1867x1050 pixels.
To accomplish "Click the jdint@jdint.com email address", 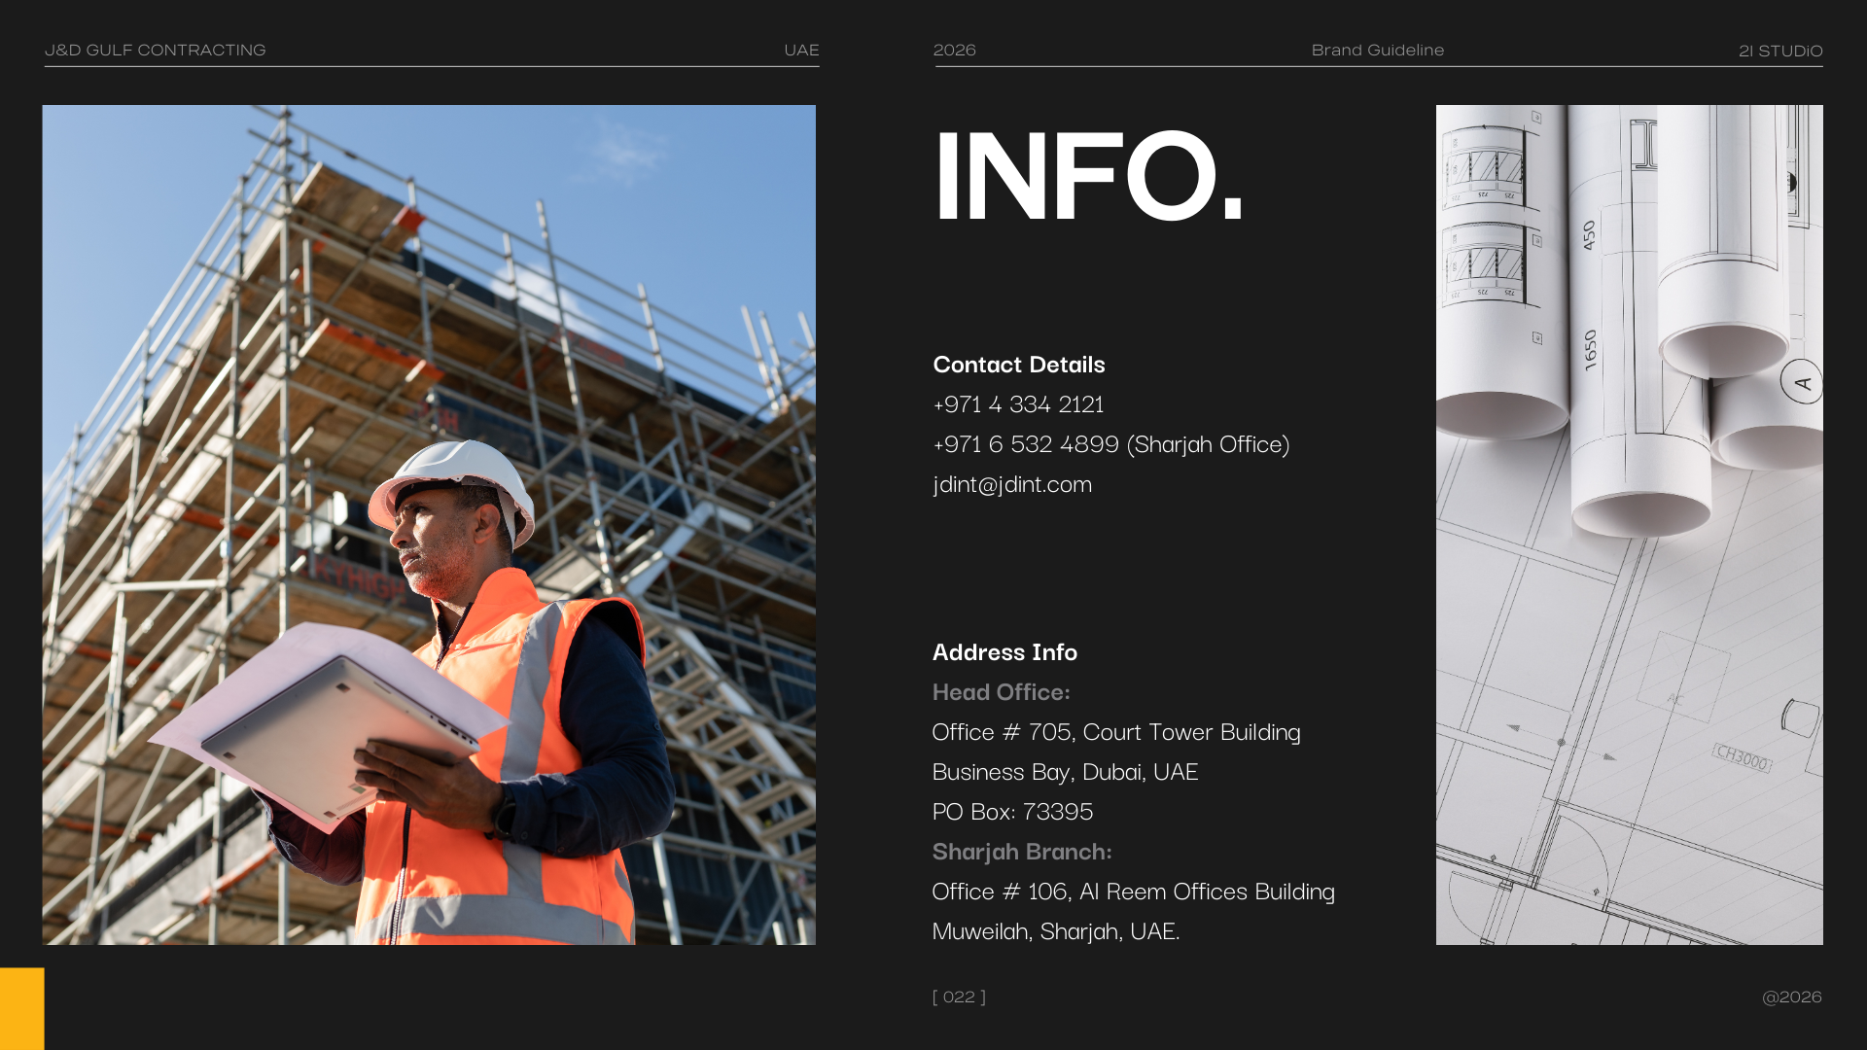I will coord(1011,484).
